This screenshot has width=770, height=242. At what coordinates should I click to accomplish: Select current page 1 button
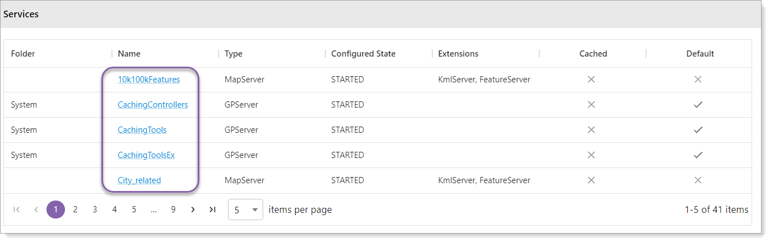coord(55,210)
